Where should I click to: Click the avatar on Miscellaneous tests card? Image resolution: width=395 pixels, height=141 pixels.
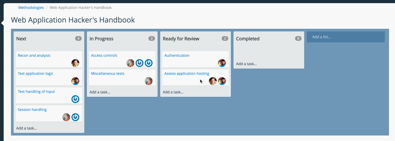[x=149, y=81]
